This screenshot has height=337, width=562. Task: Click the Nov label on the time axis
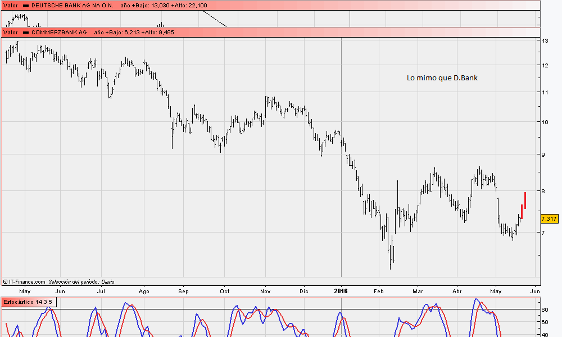click(266, 292)
